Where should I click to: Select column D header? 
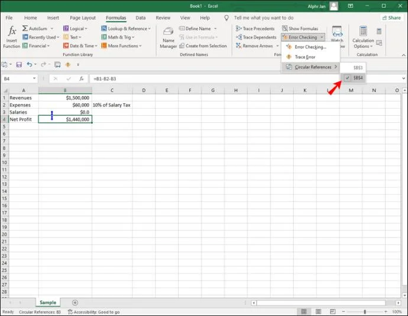(144, 90)
